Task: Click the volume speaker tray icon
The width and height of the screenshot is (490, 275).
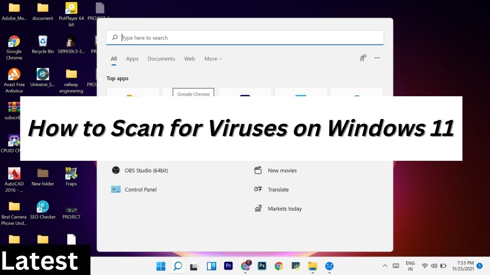Action: point(434,266)
